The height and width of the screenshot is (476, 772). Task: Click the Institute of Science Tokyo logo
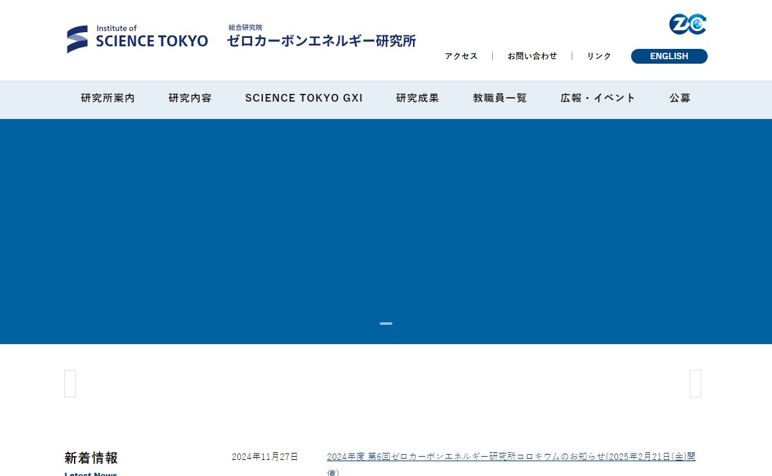137,39
